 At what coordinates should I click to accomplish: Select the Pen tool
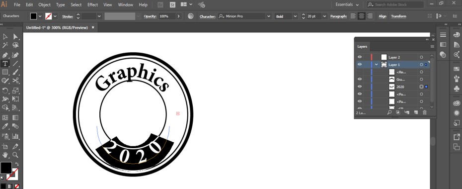pos(5,55)
